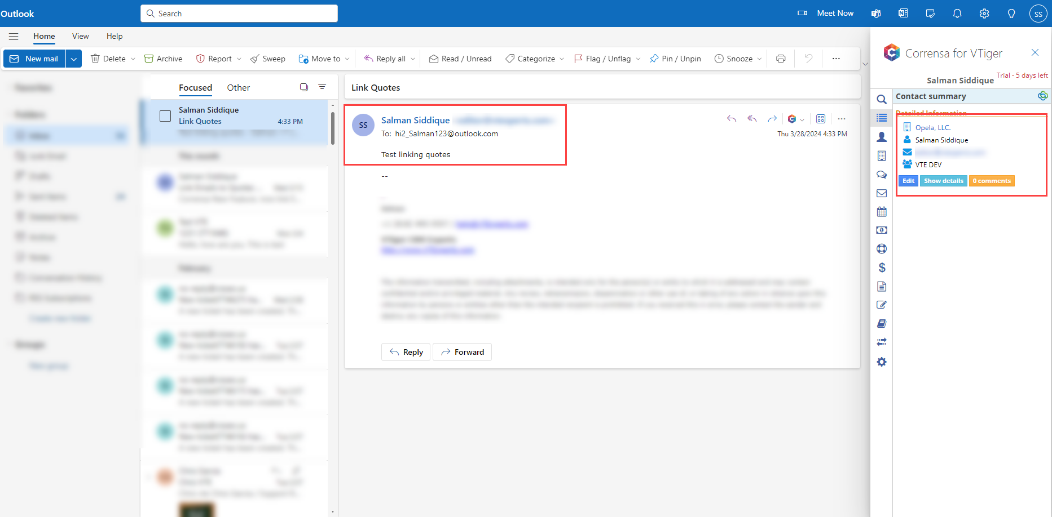The width and height of the screenshot is (1052, 517).
Task: Open the lifebuoy tickets icon in Corrensa sidebar
Action: pos(882,249)
